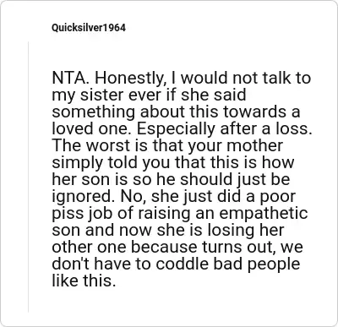Click the phrase "bad people" near the end

[257, 264]
